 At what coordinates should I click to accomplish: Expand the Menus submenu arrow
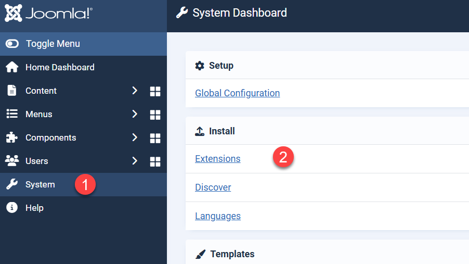[135, 114]
